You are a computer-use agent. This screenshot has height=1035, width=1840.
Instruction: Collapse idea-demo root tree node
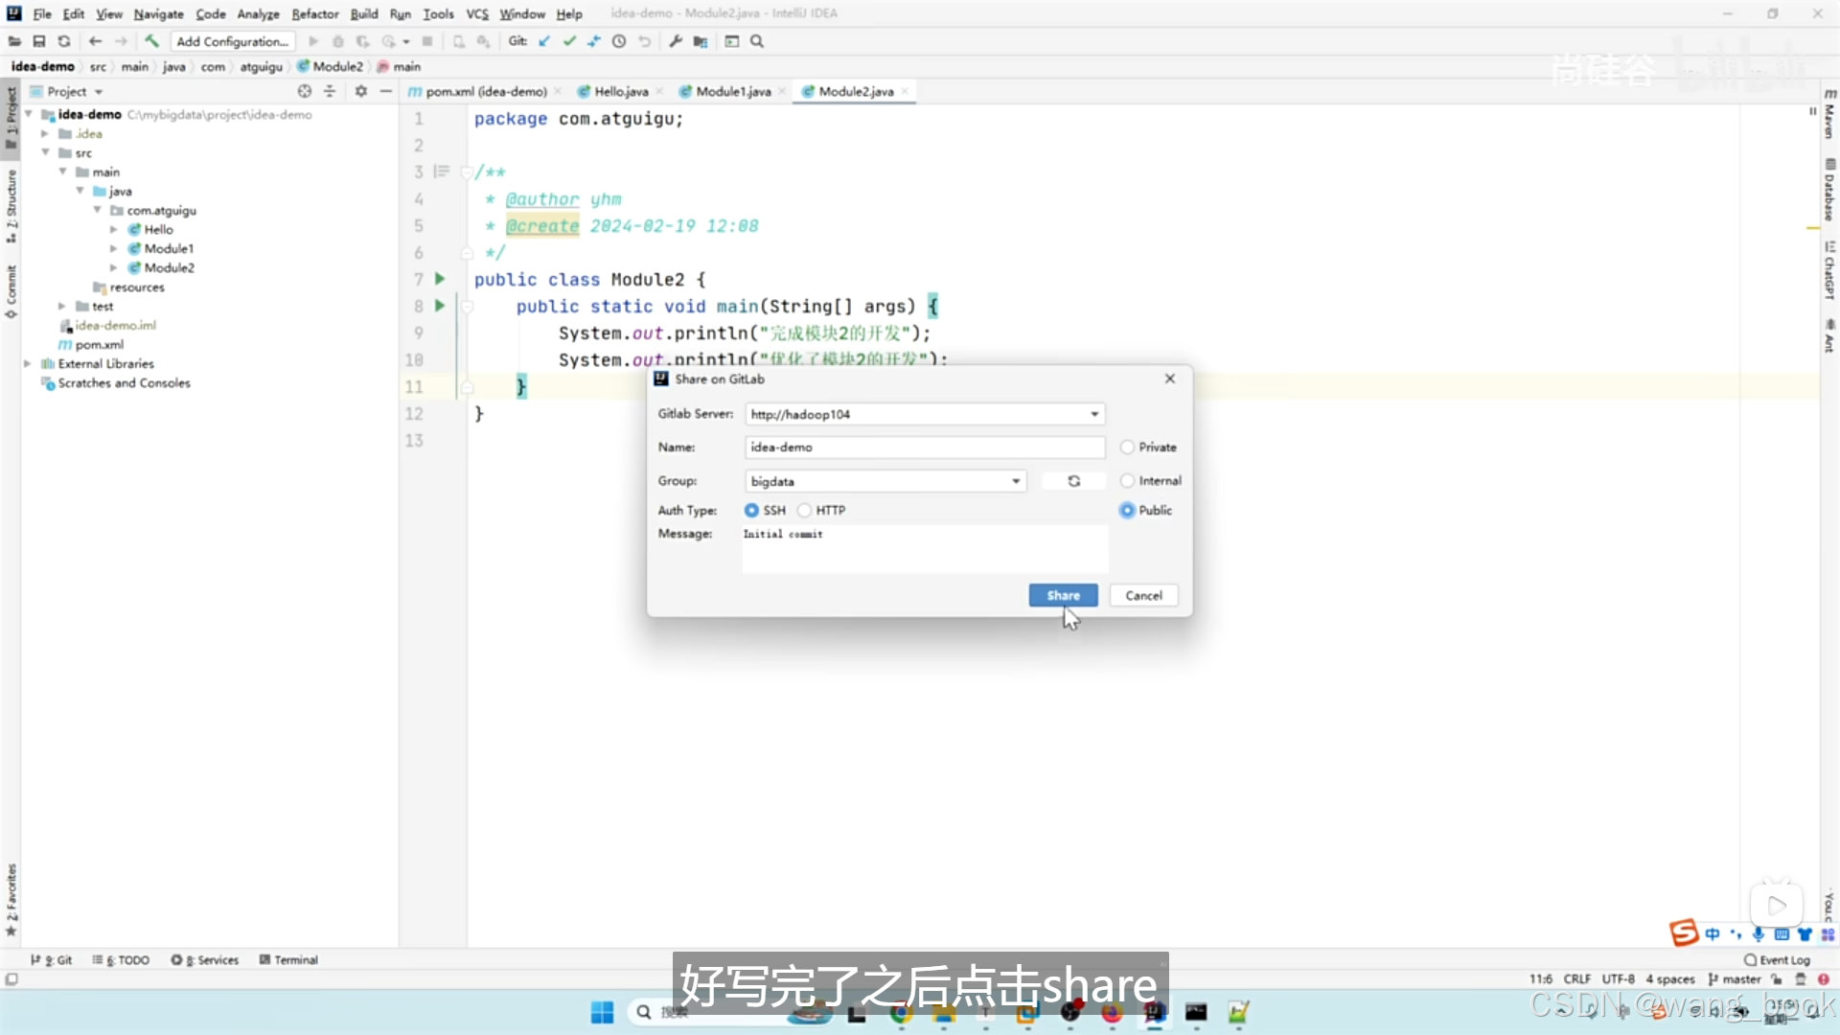pyautogui.click(x=29, y=114)
